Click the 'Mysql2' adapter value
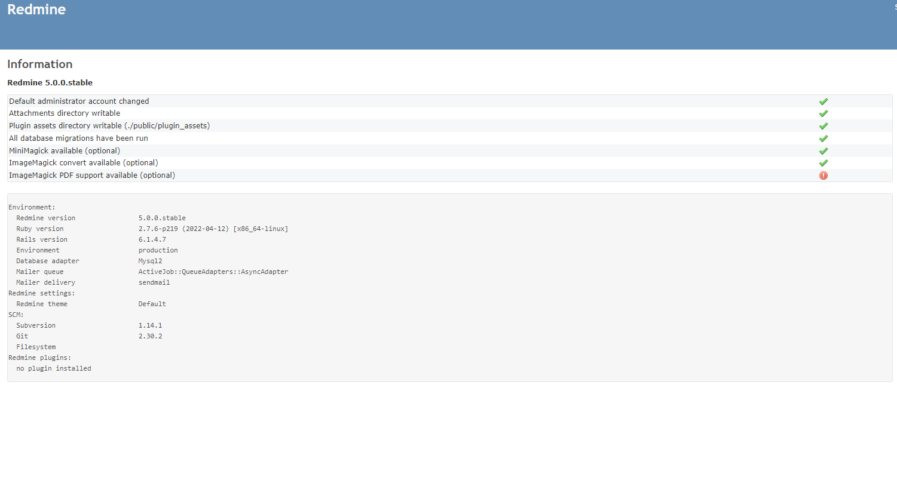This screenshot has height=493, width=897. pos(151,261)
